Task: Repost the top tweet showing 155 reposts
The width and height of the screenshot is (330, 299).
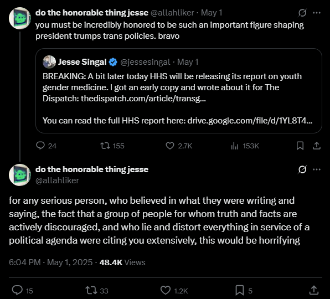Action: coord(112,146)
